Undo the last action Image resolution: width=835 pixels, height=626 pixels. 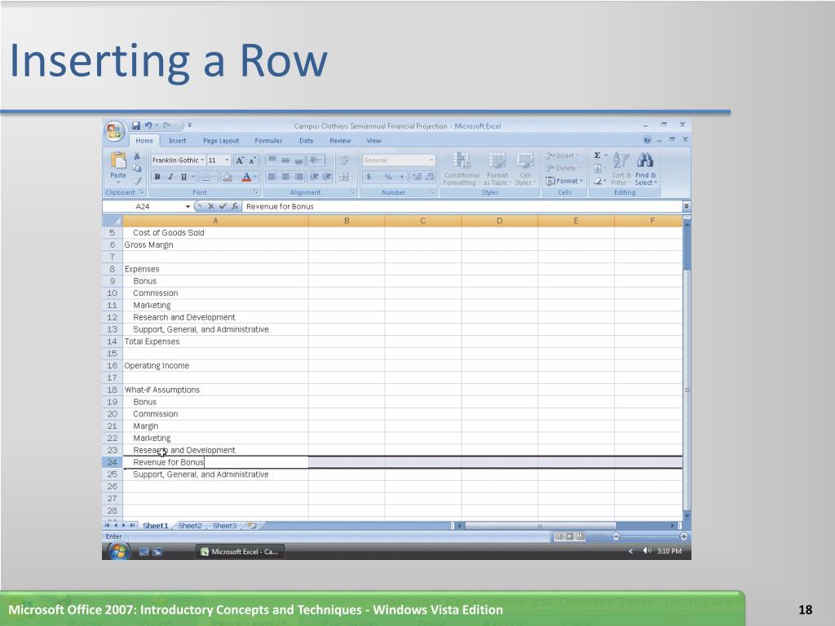[148, 126]
